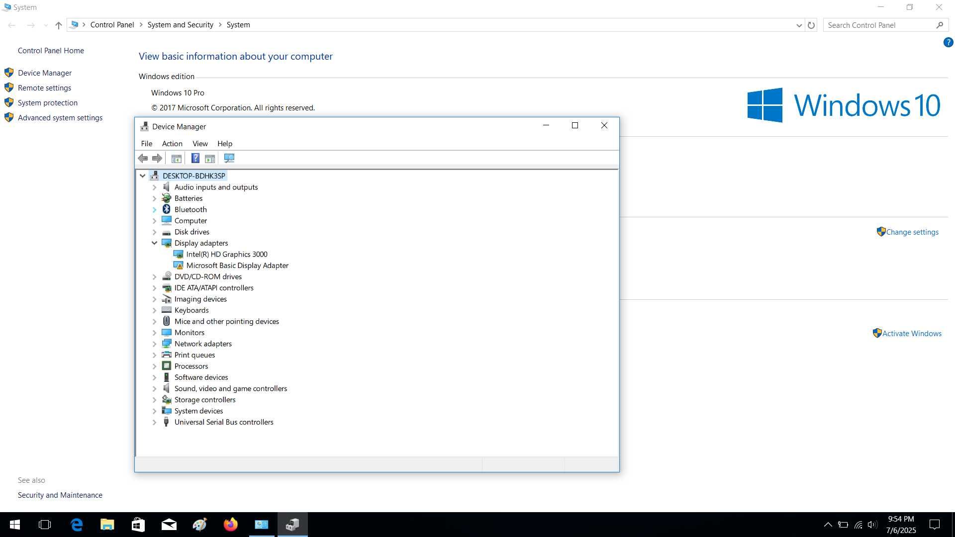
Task: Open the File menu in Device Manager
Action: point(147,144)
